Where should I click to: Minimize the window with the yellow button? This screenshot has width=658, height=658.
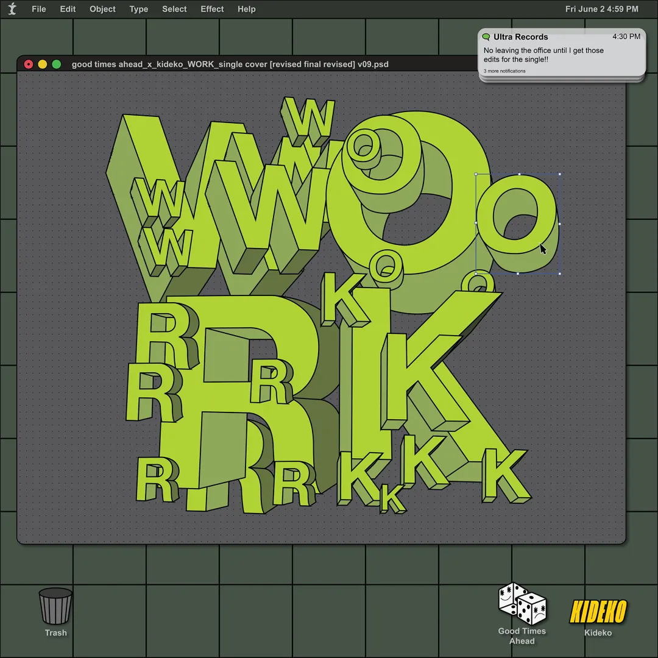tap(43, 64)
